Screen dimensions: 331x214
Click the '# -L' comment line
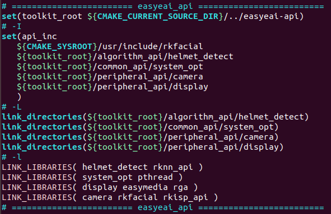click(x=12, y=107)
